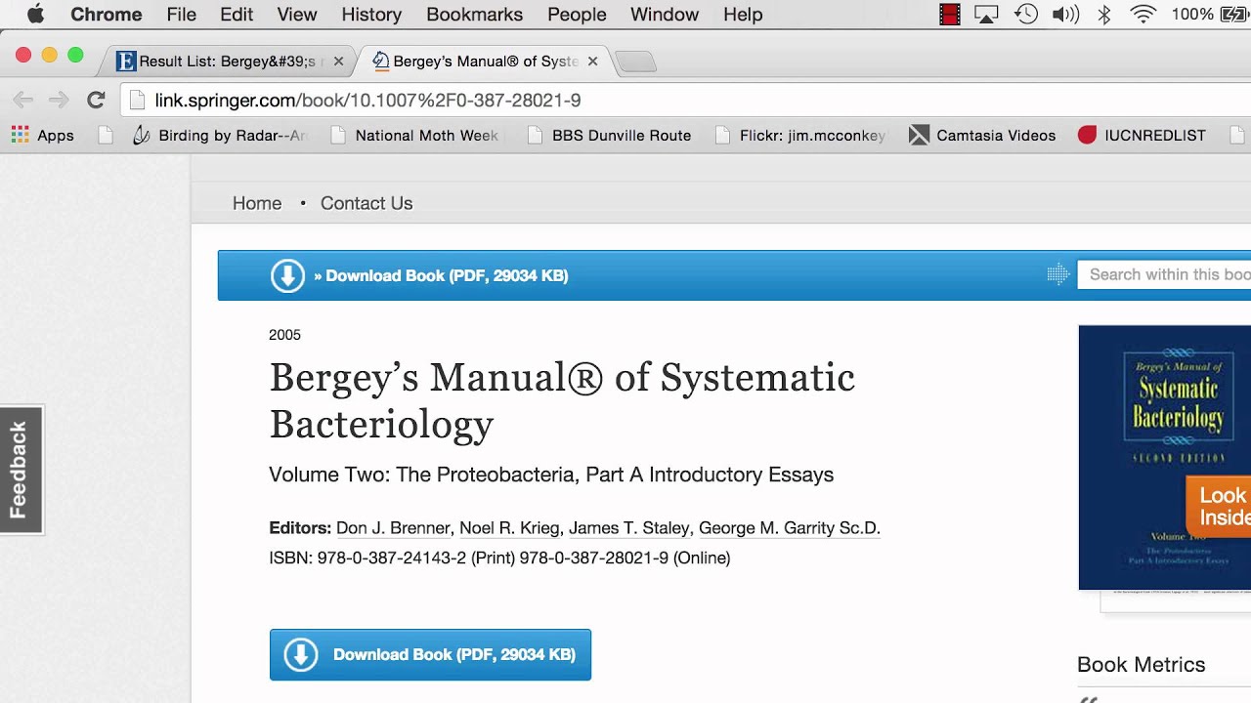The height and width of the screenshot is (703, 1251).
Task: Open the Bookmarks menu
Action: point(474,15)
